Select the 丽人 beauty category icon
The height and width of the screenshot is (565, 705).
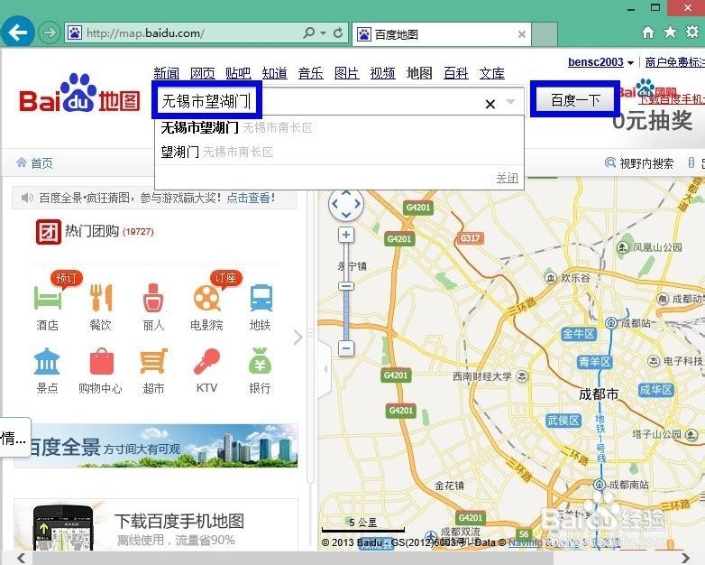153,298
